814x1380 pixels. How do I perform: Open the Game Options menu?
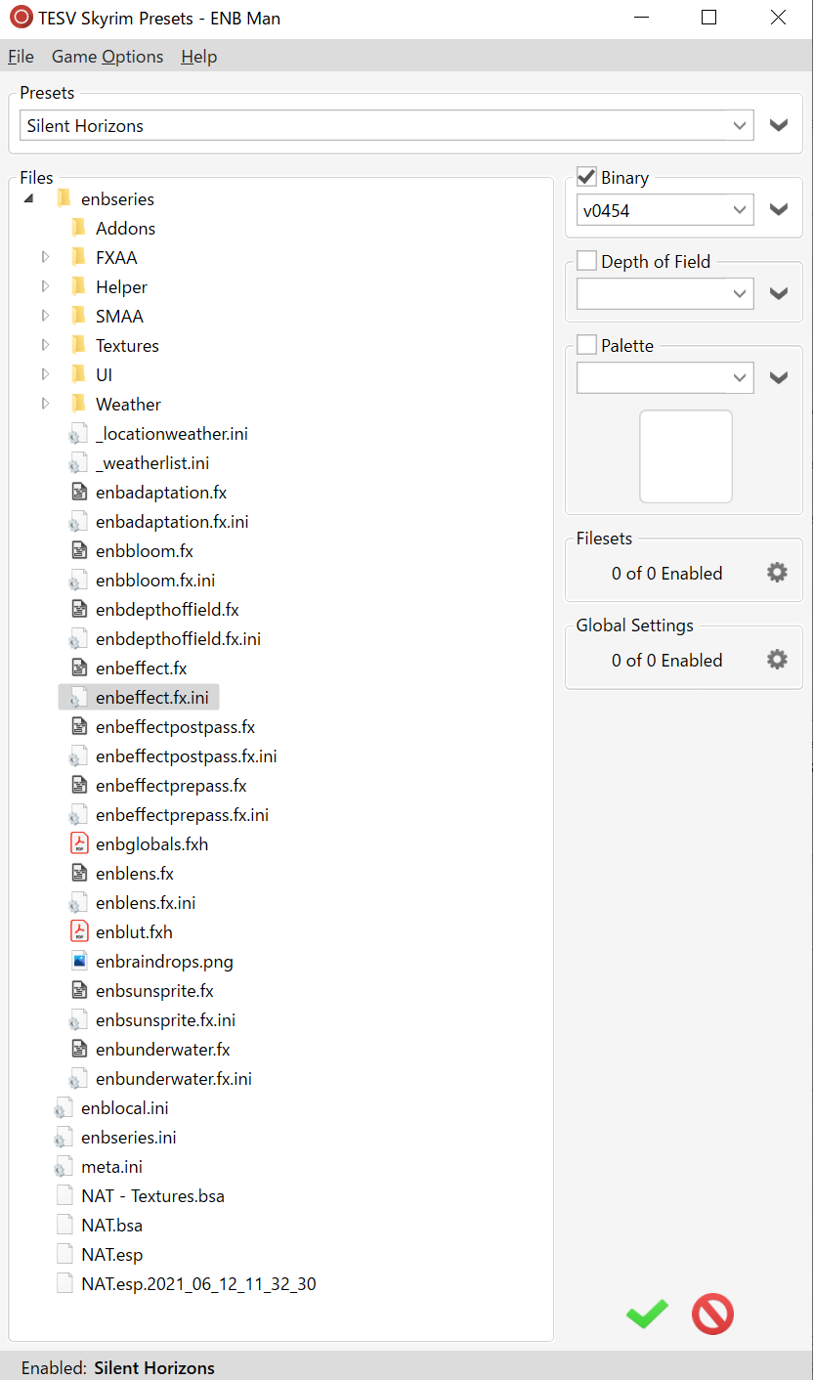click(x=107, y=57)
